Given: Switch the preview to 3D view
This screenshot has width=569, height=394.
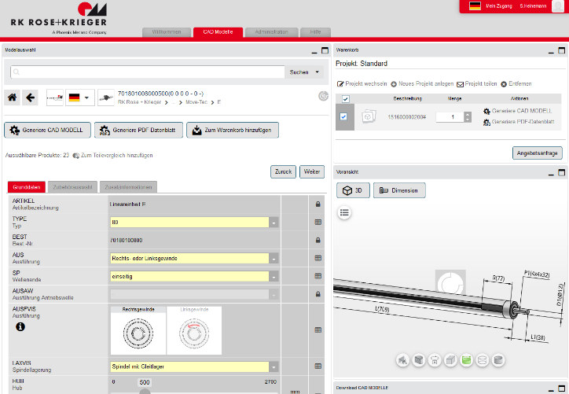Looking at the screenshot, I should coord(353,190).
